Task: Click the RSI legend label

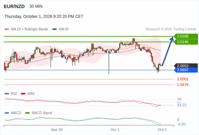Action: (14, 94)
